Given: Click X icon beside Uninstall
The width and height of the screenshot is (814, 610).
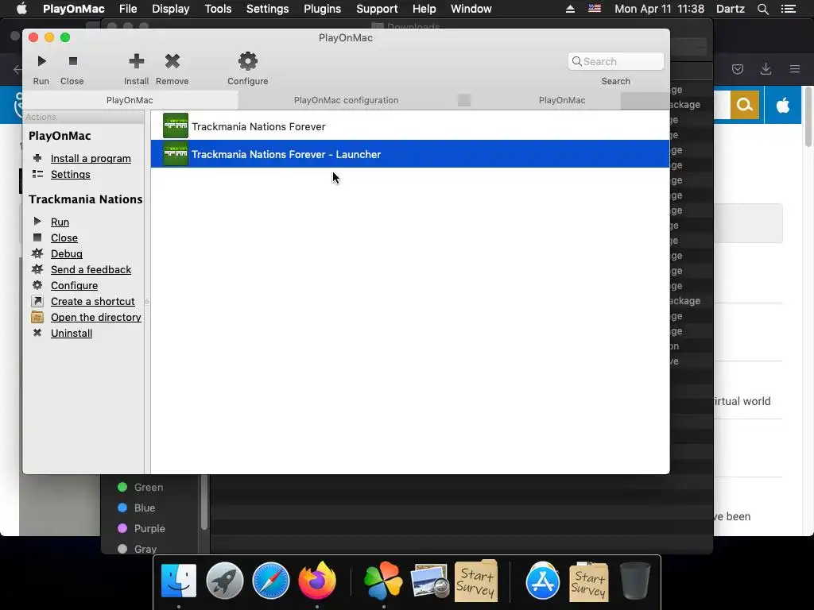Looking at the screenshot, I should [x=37, y=333].
